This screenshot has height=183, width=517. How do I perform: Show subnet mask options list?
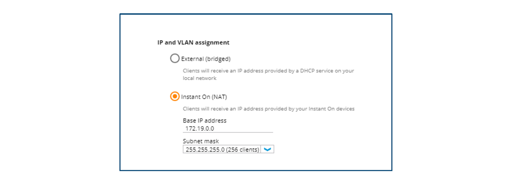(268, 150)
